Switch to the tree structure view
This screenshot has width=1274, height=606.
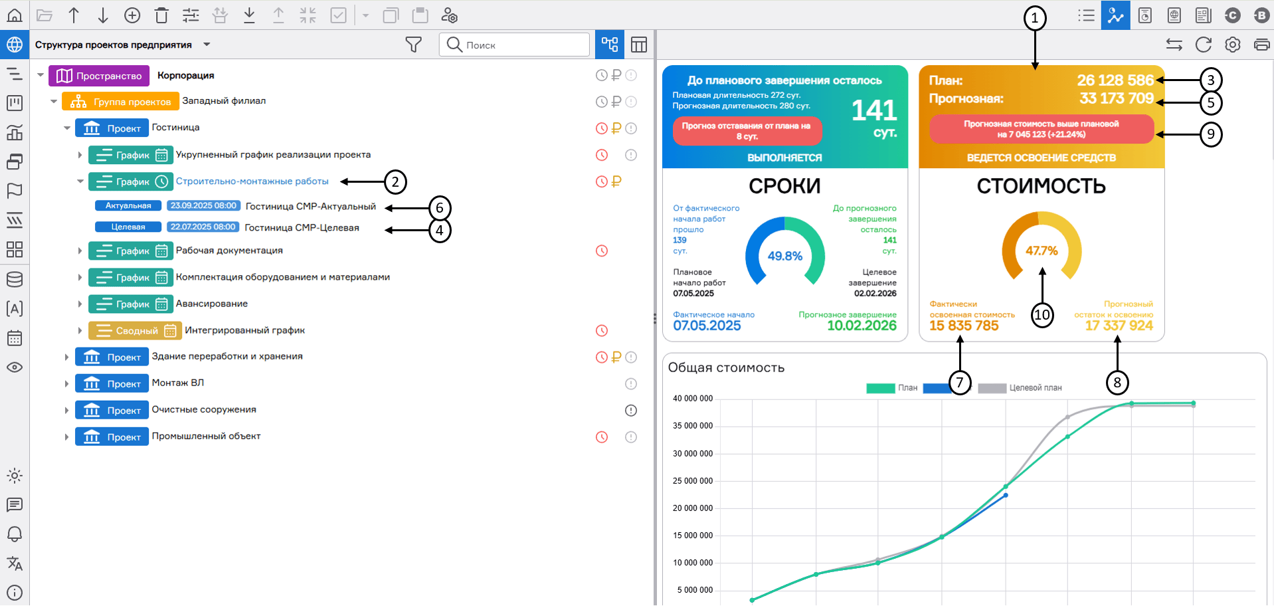(x=609, y=45)
